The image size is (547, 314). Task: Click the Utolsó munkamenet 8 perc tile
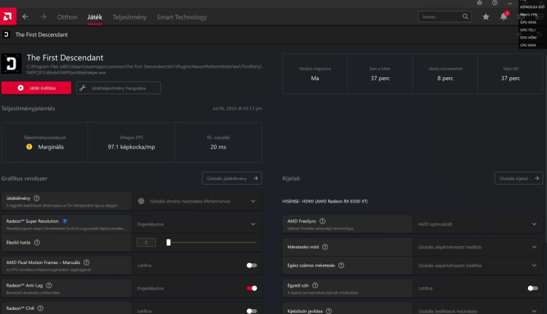click(445, 74)
